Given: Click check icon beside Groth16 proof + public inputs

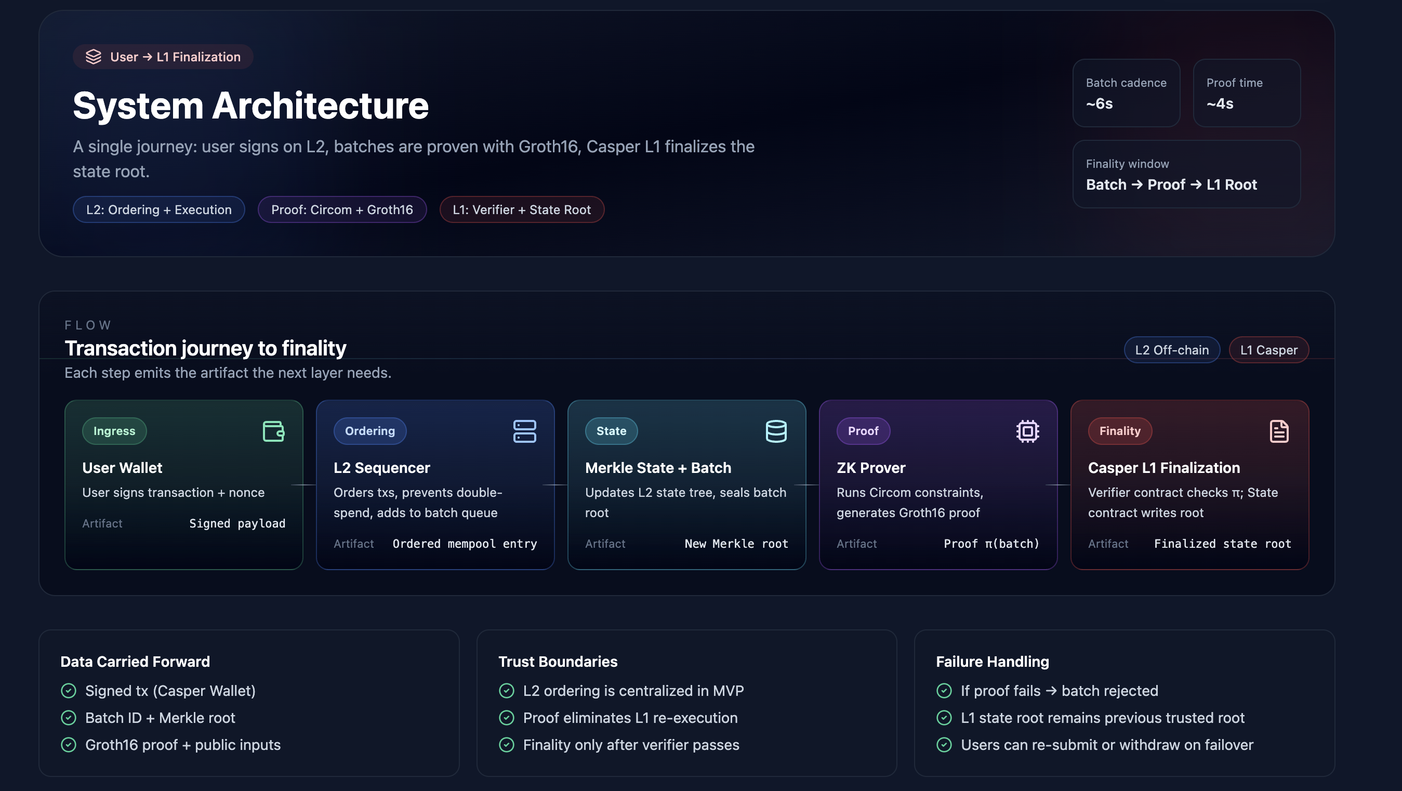Looking at the screenshot, I should tap(69, 745).
